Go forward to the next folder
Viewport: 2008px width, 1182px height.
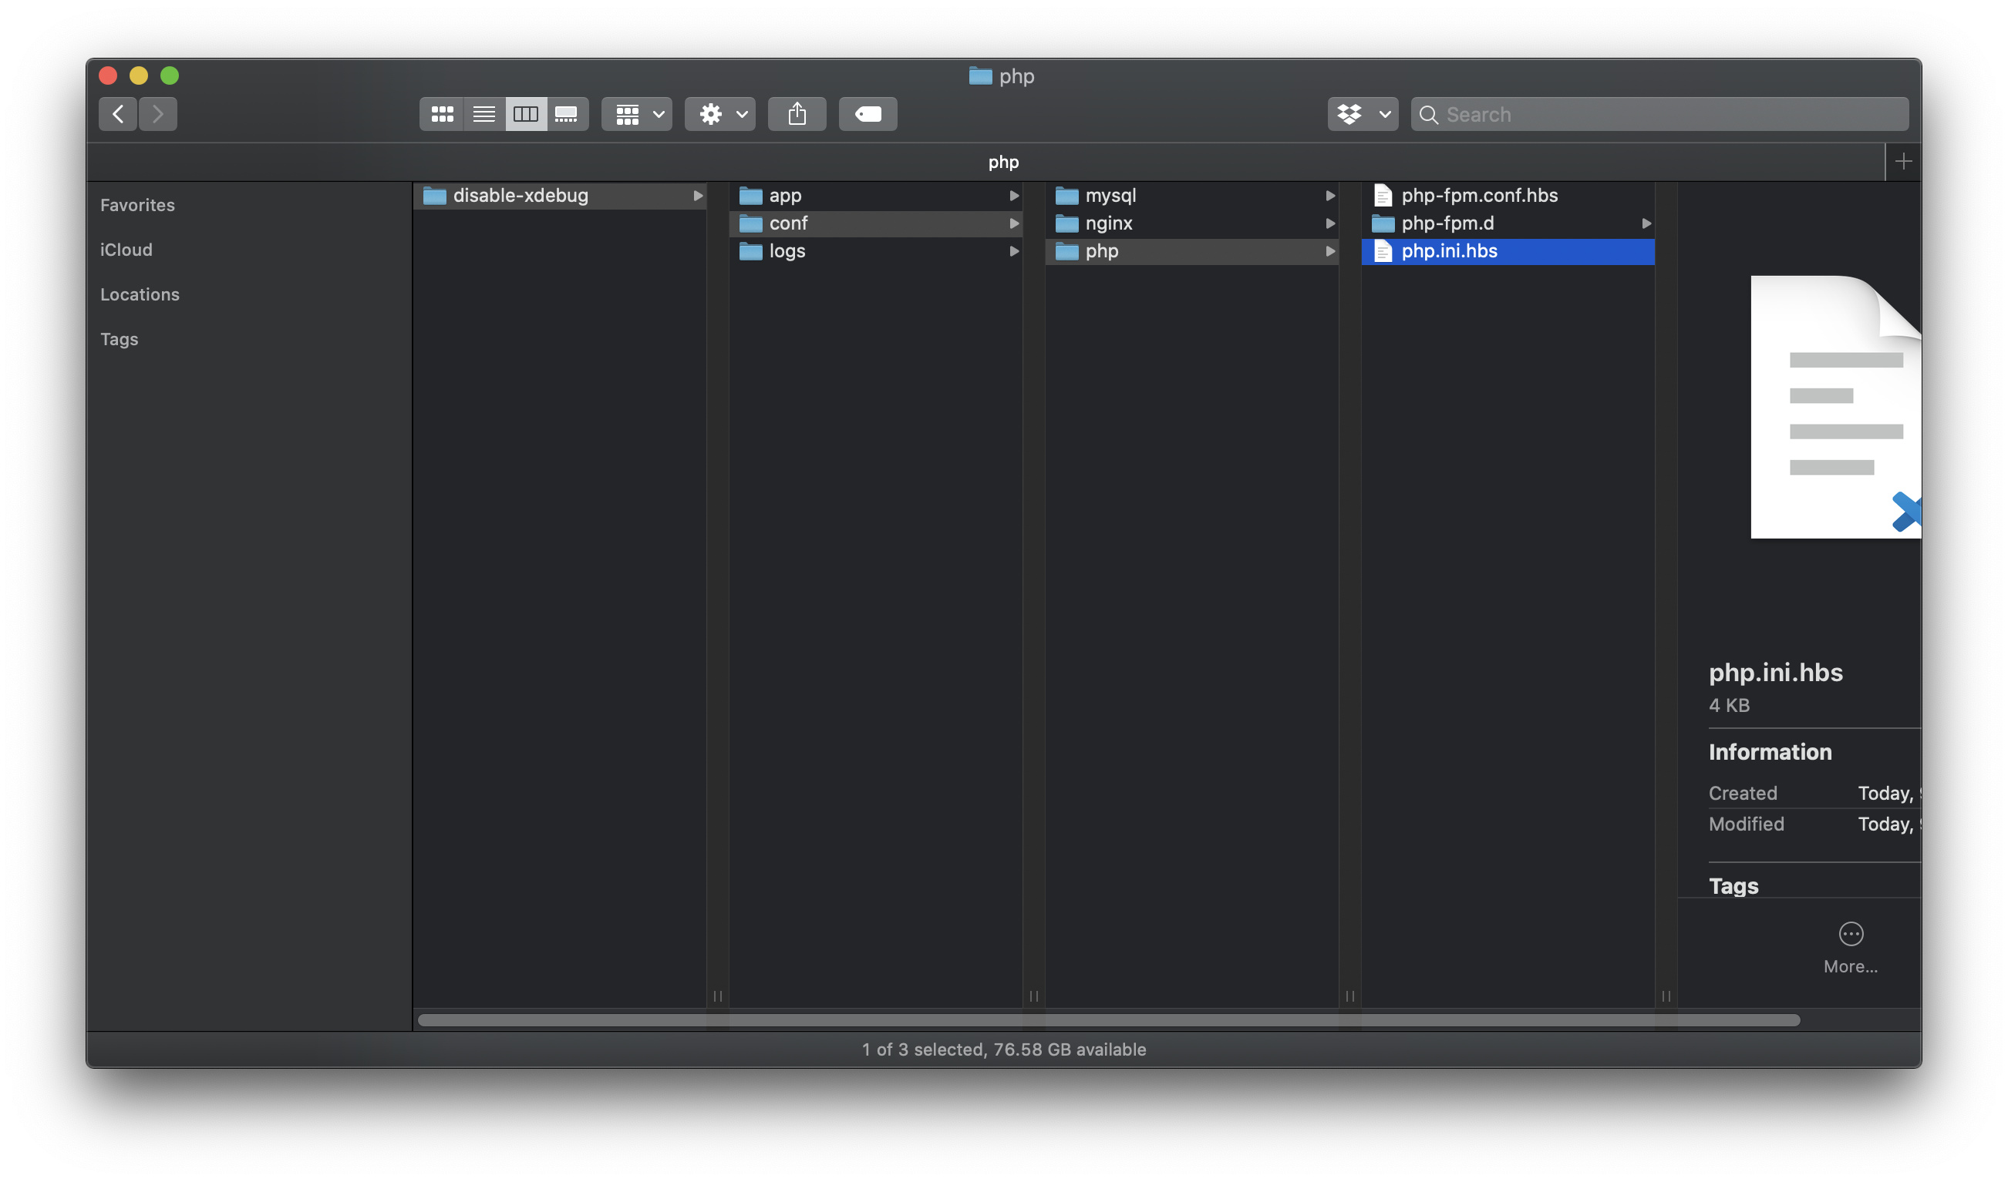(x=158, y=114)
